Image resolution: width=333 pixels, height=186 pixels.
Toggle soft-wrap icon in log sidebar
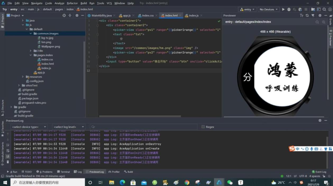(x=8, y=151)
